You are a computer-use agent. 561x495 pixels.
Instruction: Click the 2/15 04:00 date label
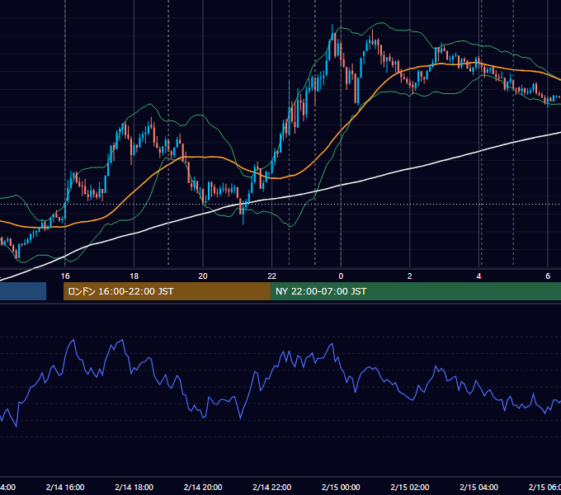coord(478,487)
